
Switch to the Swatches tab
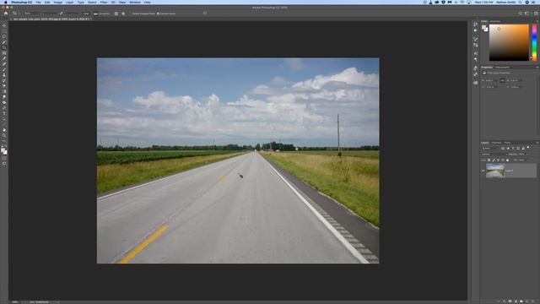tap(495, 21)
